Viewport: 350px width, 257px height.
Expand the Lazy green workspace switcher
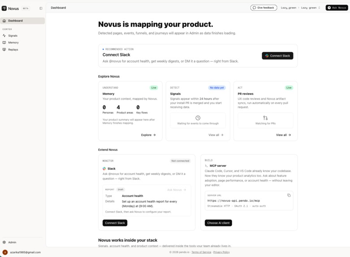click(311, 8)
